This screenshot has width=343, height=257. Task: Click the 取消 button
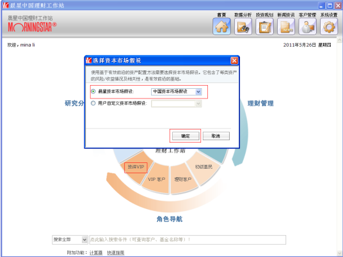click(x=216, y=136)
